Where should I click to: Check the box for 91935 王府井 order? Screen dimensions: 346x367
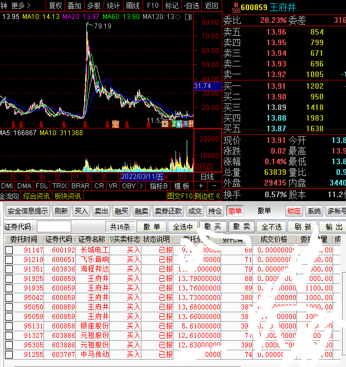pos(9,288)
